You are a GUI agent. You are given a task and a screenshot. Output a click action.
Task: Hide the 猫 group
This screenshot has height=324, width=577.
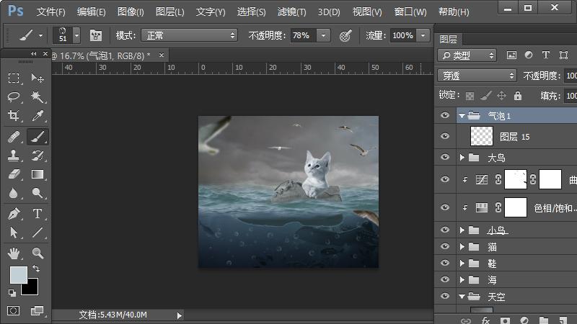point(445,246)
